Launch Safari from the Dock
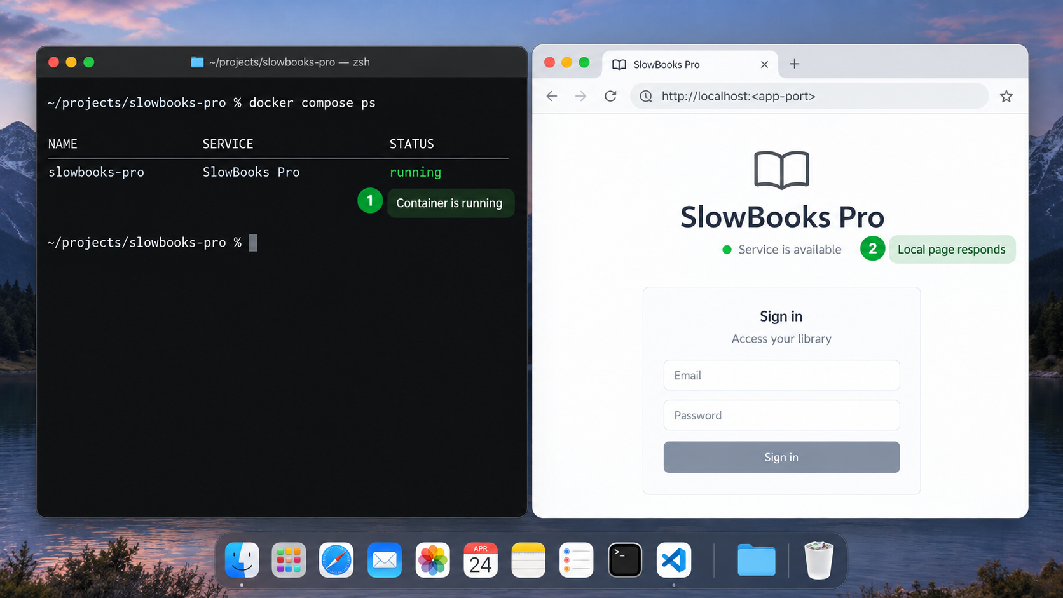Screen dimensions: 1063x598 pyautogui.click(x=336, y=560)
